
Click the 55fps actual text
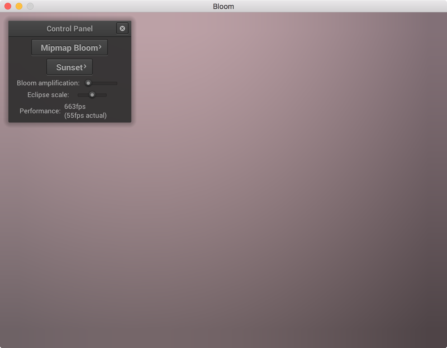click(85, 116)
